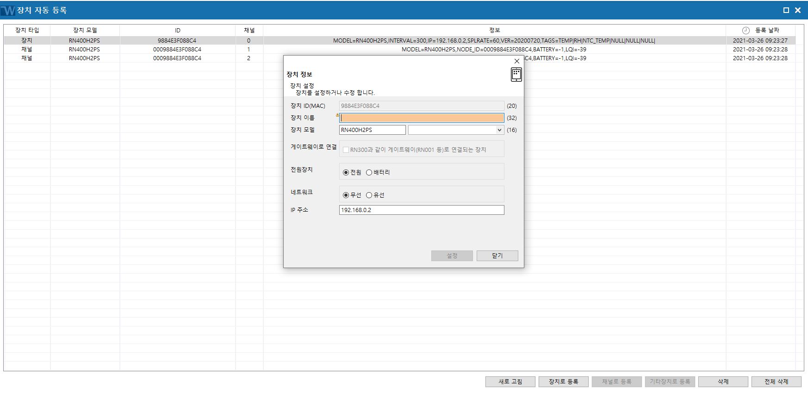Click the 장치 type cell in first row
The image size is (808, 394).
click(27, 41)
